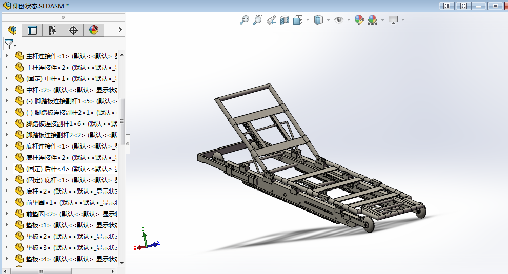Image resolution: width=508 pixels, height=274 pixels.
Task: Restore the document window
Action: (495, 6)
